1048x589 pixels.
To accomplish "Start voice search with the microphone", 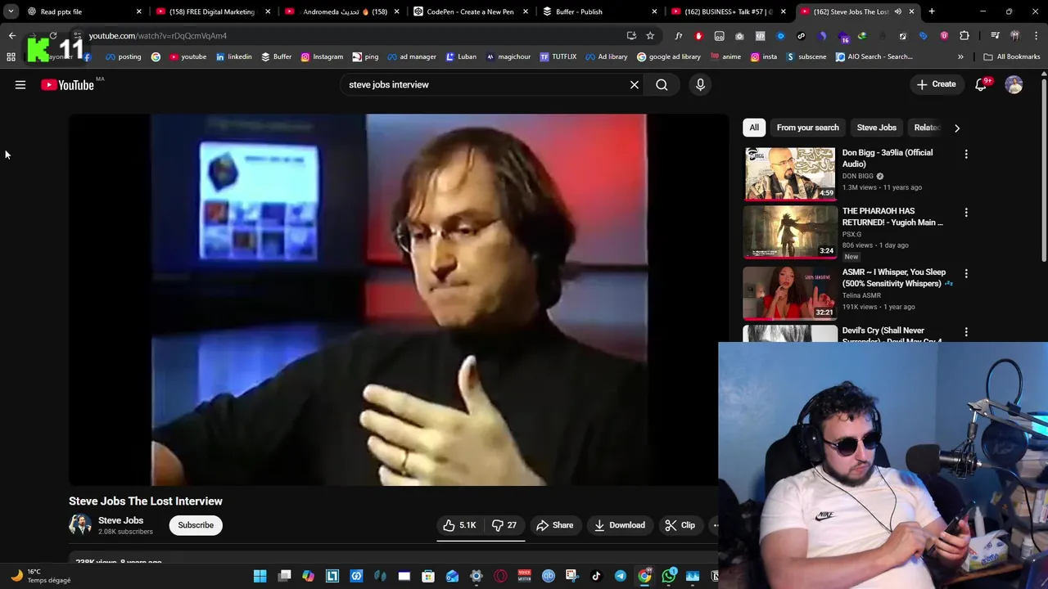I will [x=700, y=84].
